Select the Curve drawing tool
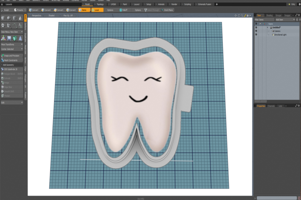301x200 pixels. click(14, 25)
